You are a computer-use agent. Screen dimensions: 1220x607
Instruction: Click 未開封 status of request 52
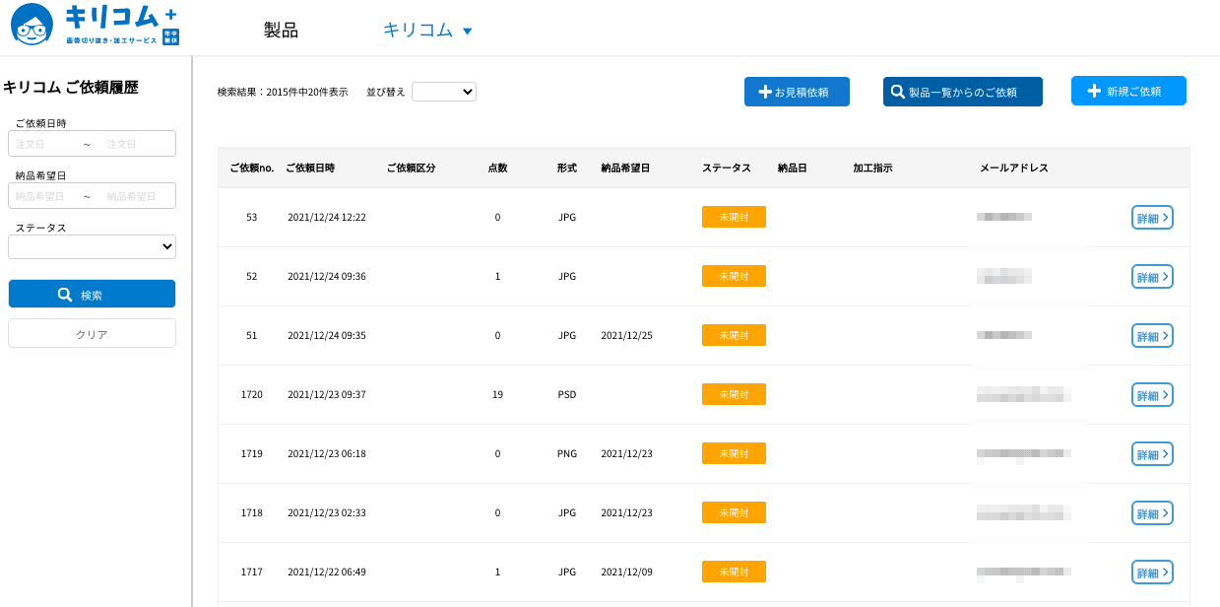734,276
